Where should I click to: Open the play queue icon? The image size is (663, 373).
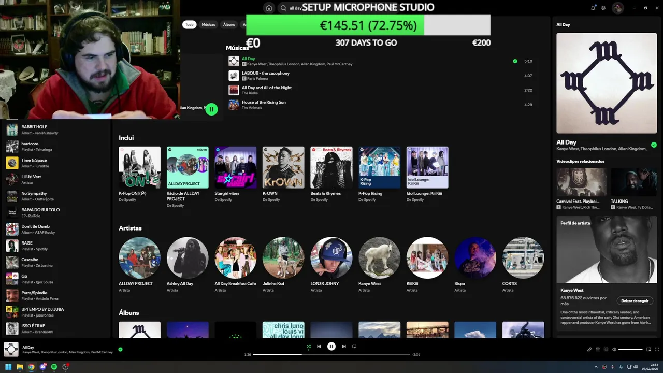pos(597,349)
